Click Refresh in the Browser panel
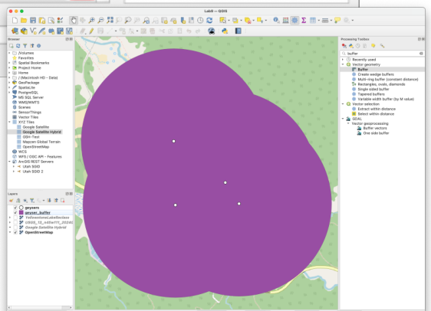 tap(18, 46)
